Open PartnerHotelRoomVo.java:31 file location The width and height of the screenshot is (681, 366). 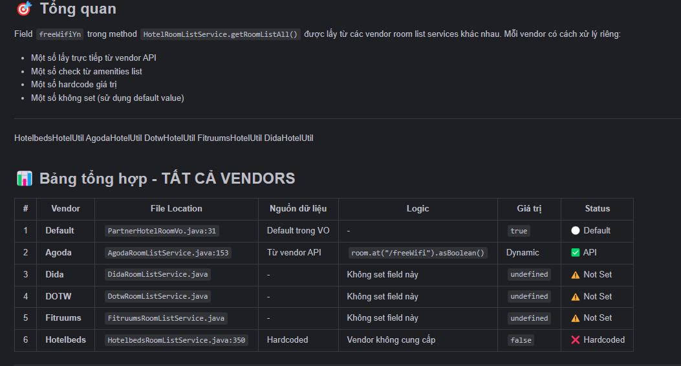click(x=162, y=231)
